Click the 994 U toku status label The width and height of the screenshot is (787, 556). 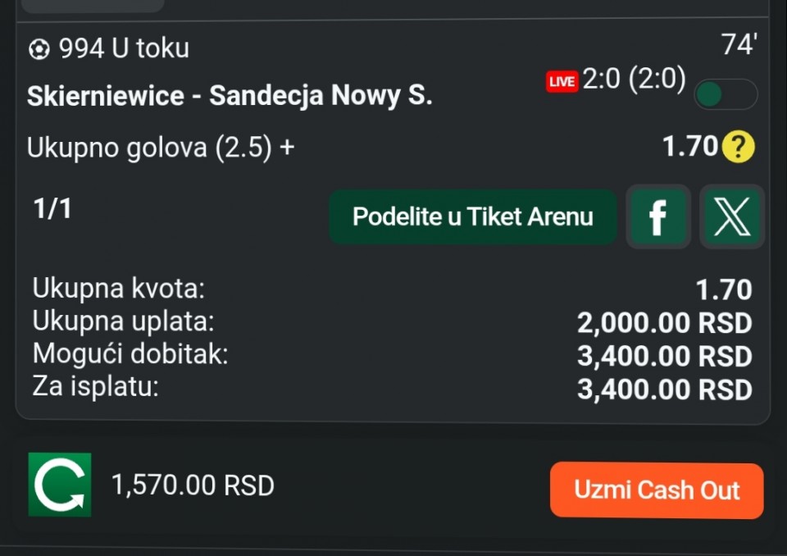(x=124, y=49)
